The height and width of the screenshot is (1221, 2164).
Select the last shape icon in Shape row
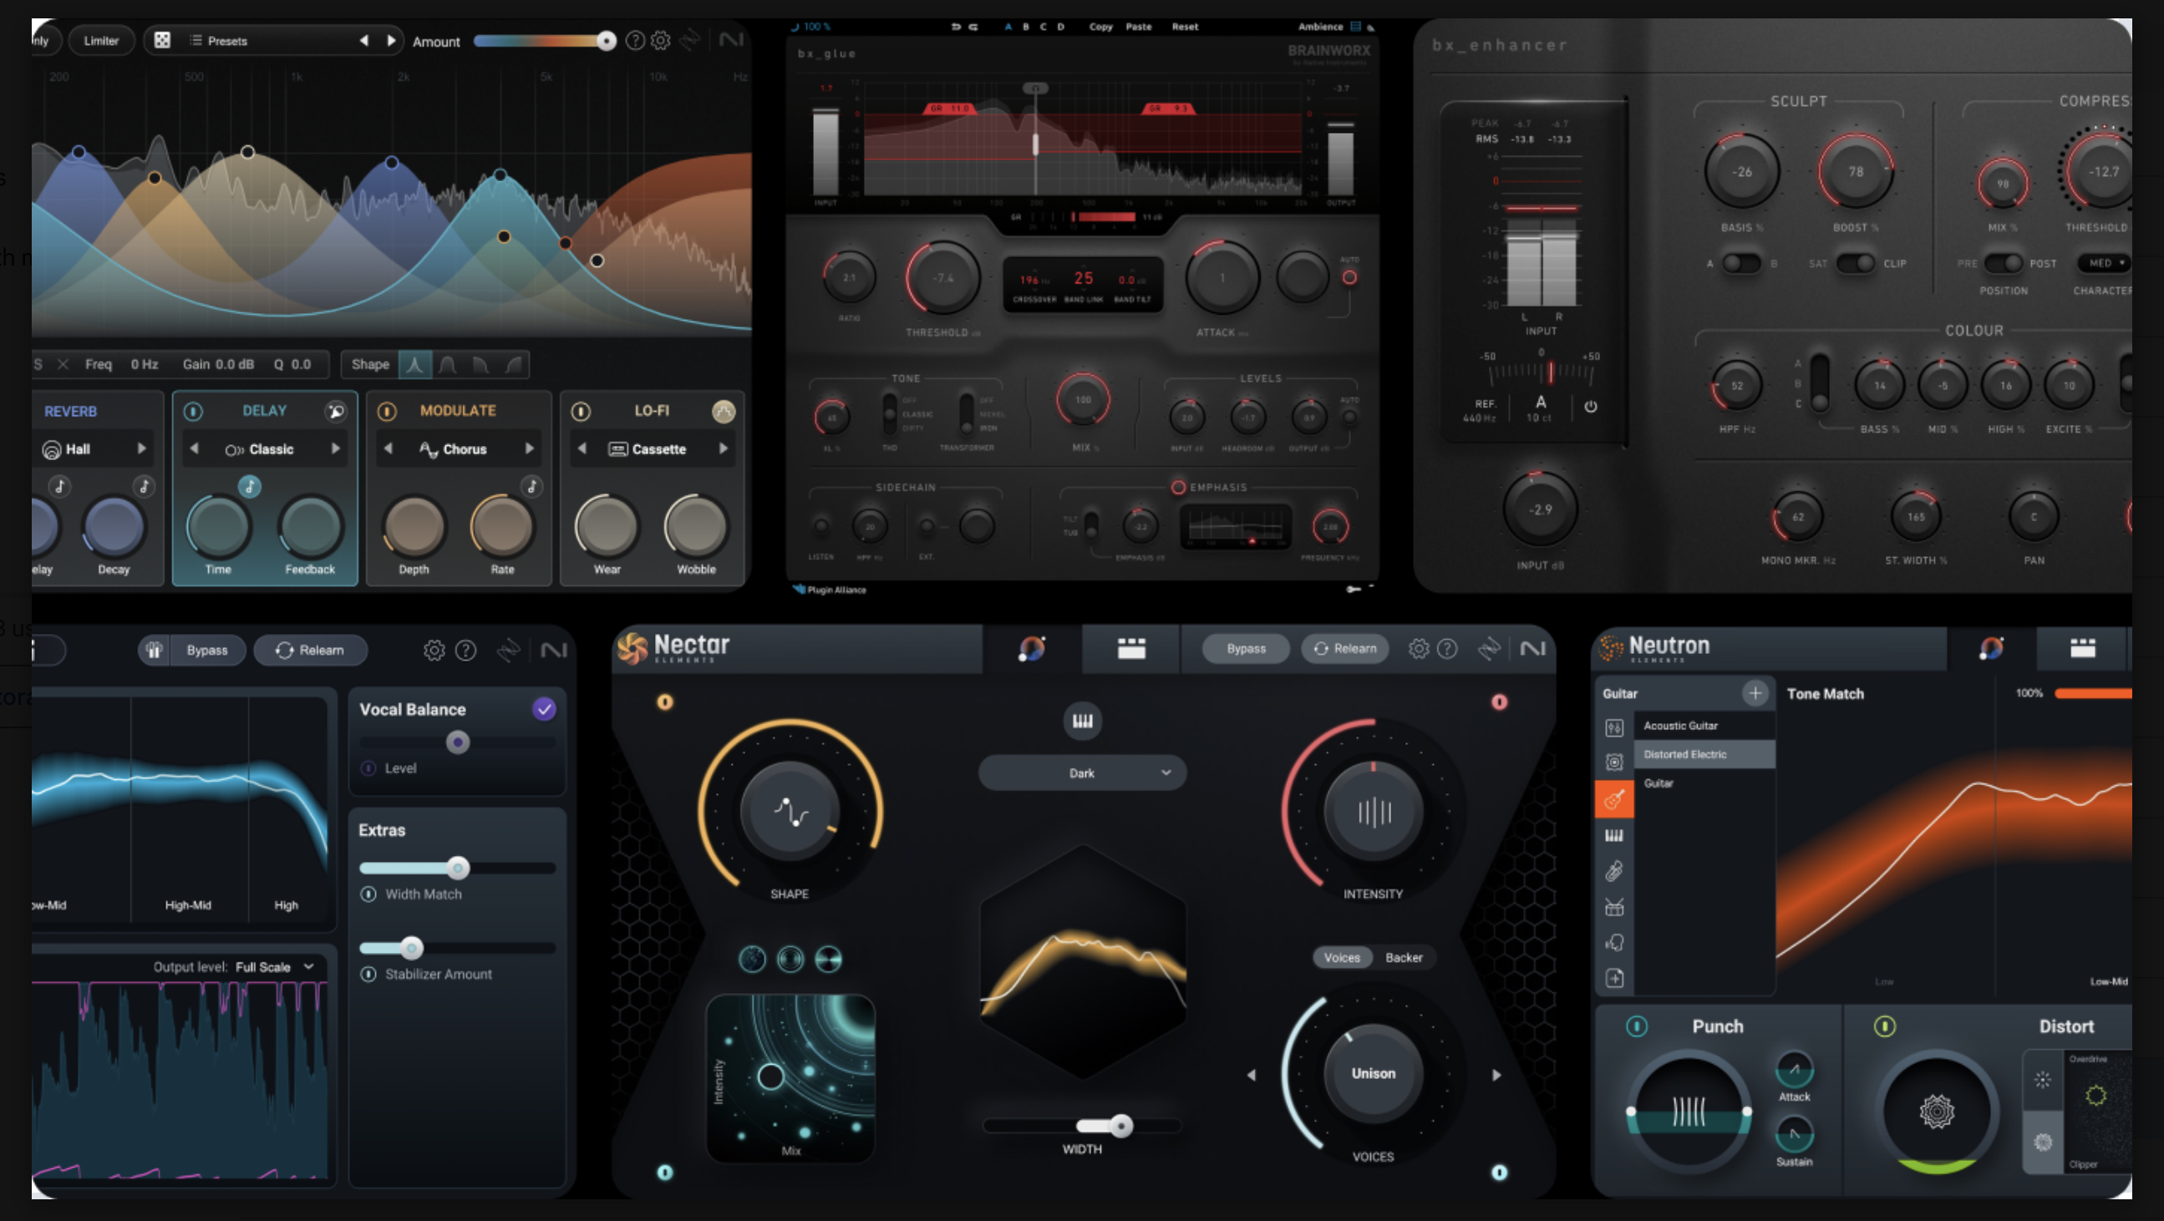tap(514, 364)
